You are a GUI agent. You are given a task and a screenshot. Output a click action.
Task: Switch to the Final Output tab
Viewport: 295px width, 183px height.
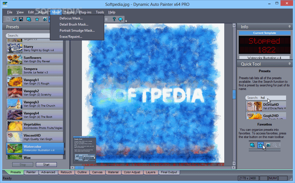pyautogui.click(x=169, y=172)
